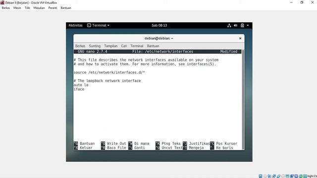Image resolution: width=317 pixels, height=178 pixels.
Task: Click the shared folders status icon
Action: [x=283, y=176]
